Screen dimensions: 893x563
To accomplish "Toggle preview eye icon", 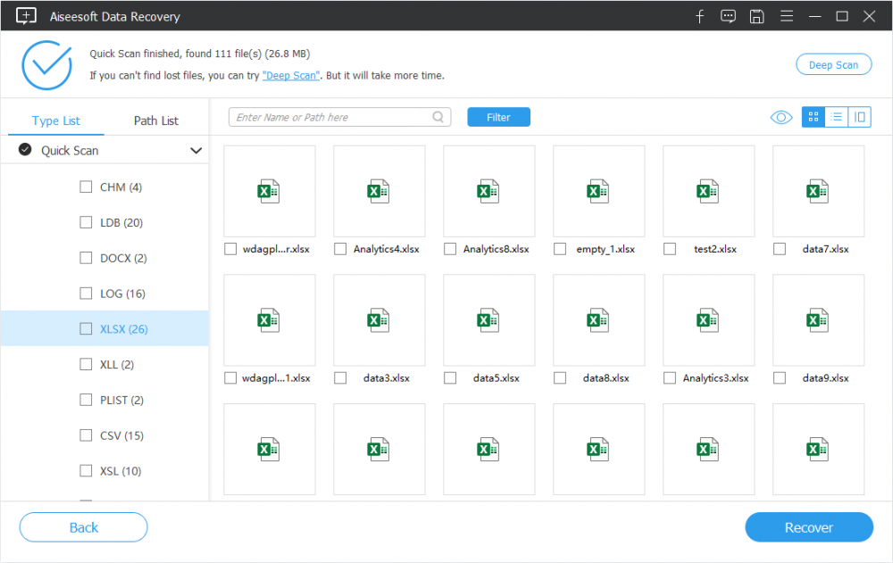I will [781, 117].
